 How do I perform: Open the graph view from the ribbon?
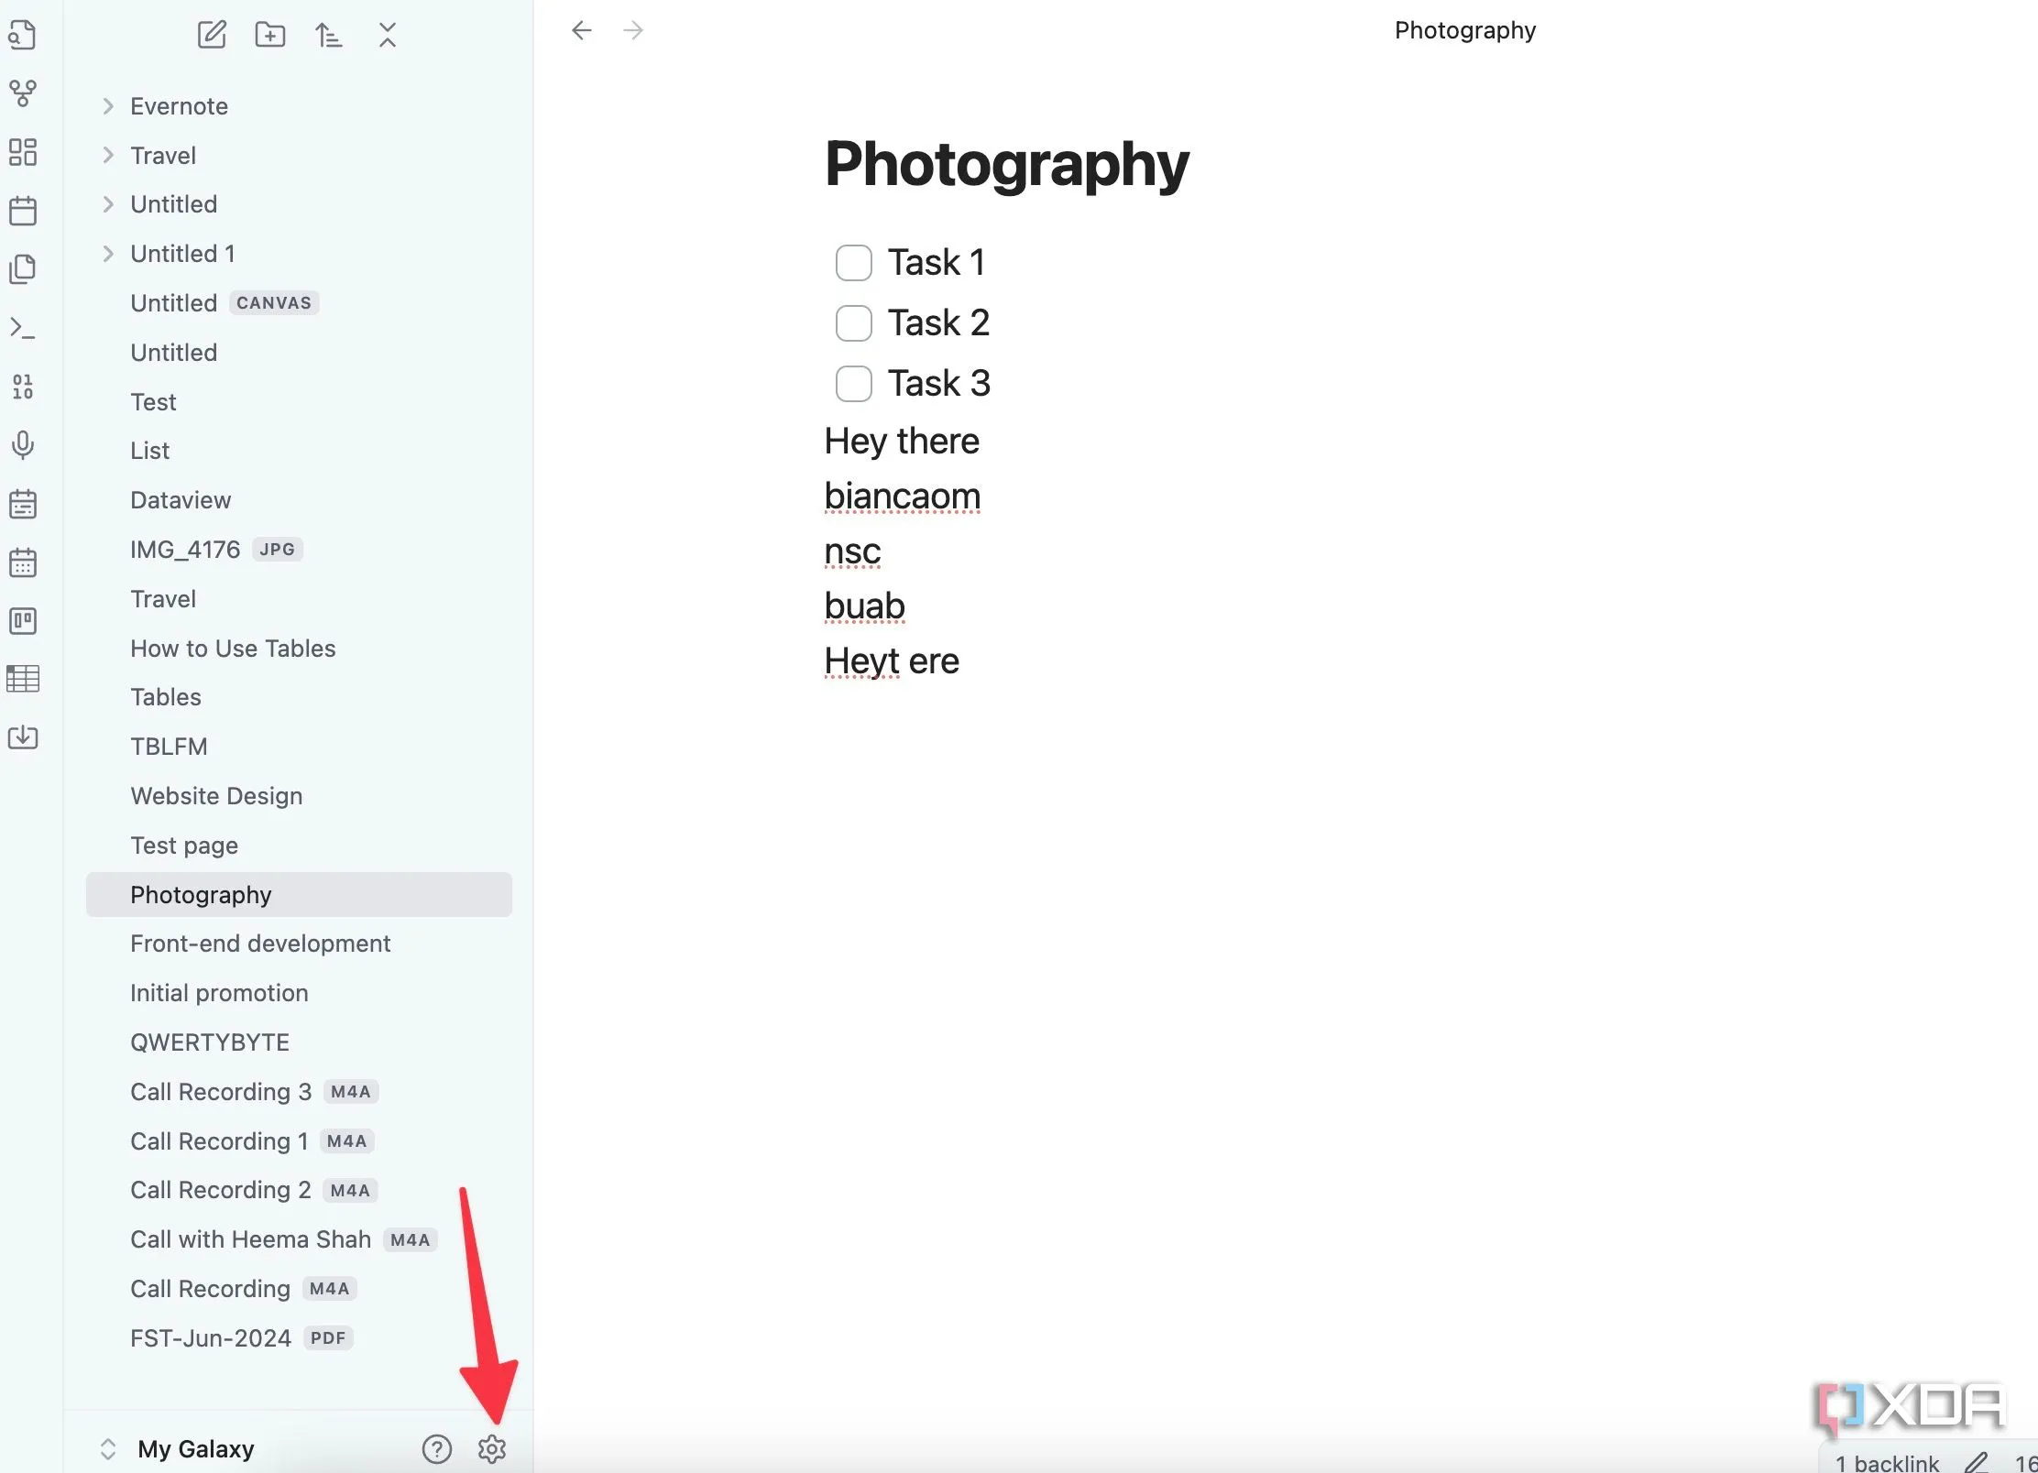pos(23,93)
